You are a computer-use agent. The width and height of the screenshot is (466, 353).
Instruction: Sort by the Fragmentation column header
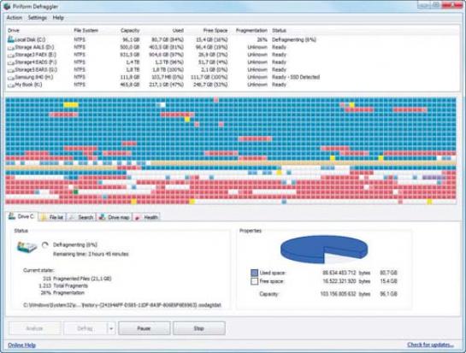pos(251,30)
